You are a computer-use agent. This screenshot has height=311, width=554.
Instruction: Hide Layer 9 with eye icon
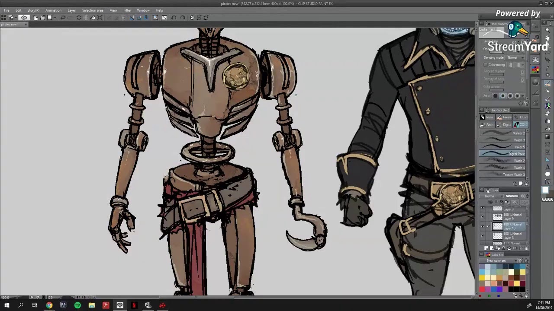[x=483, y=217]
